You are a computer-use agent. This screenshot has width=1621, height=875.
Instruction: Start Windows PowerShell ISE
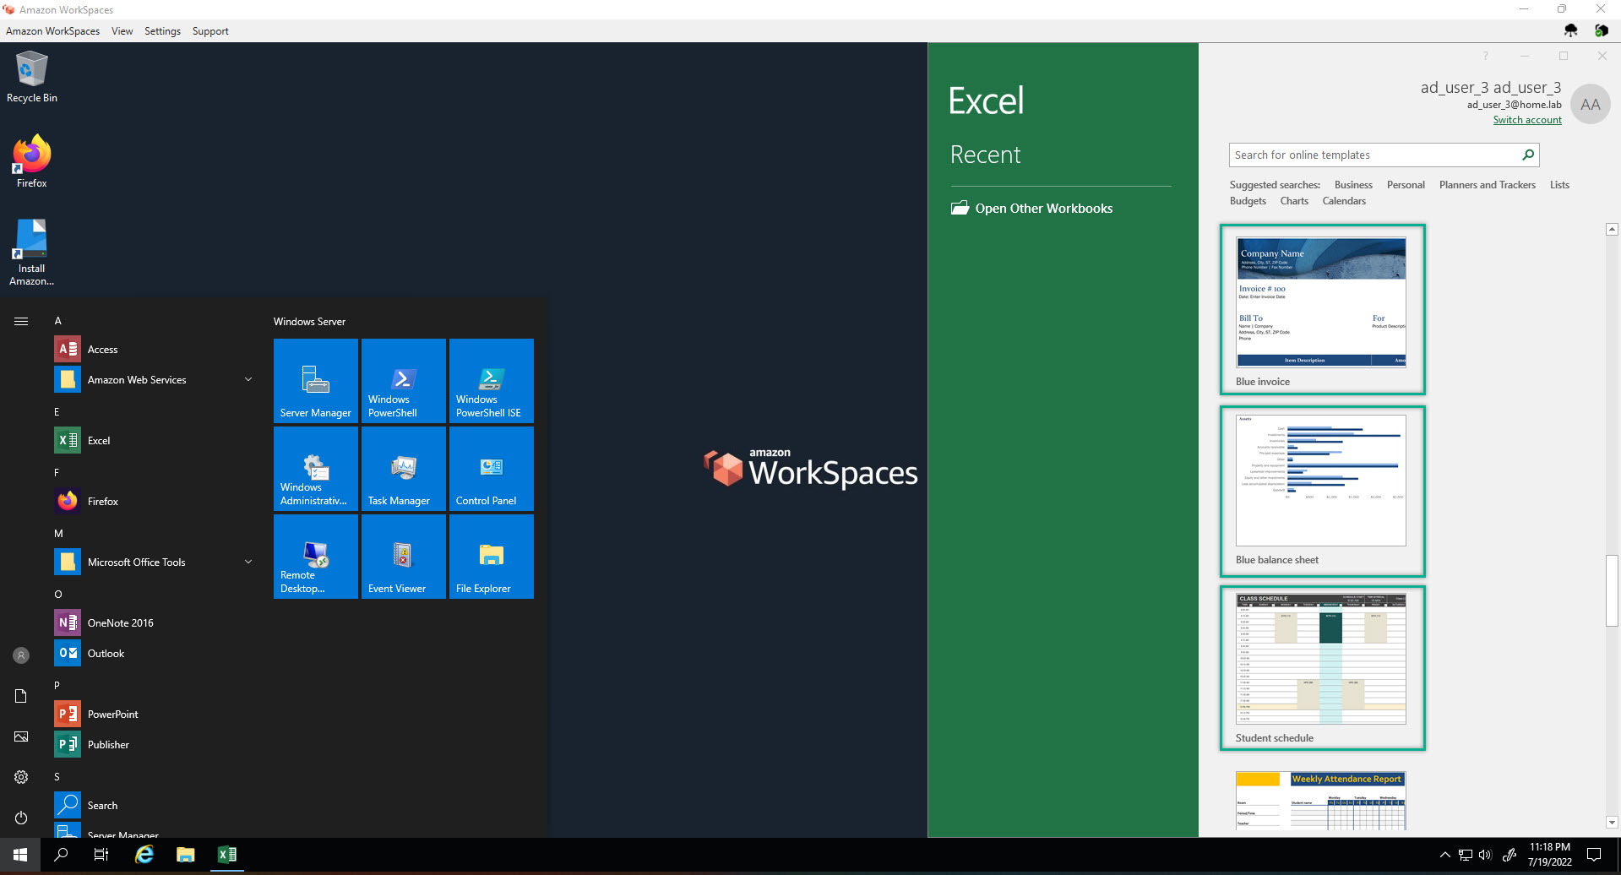point(491,380)
